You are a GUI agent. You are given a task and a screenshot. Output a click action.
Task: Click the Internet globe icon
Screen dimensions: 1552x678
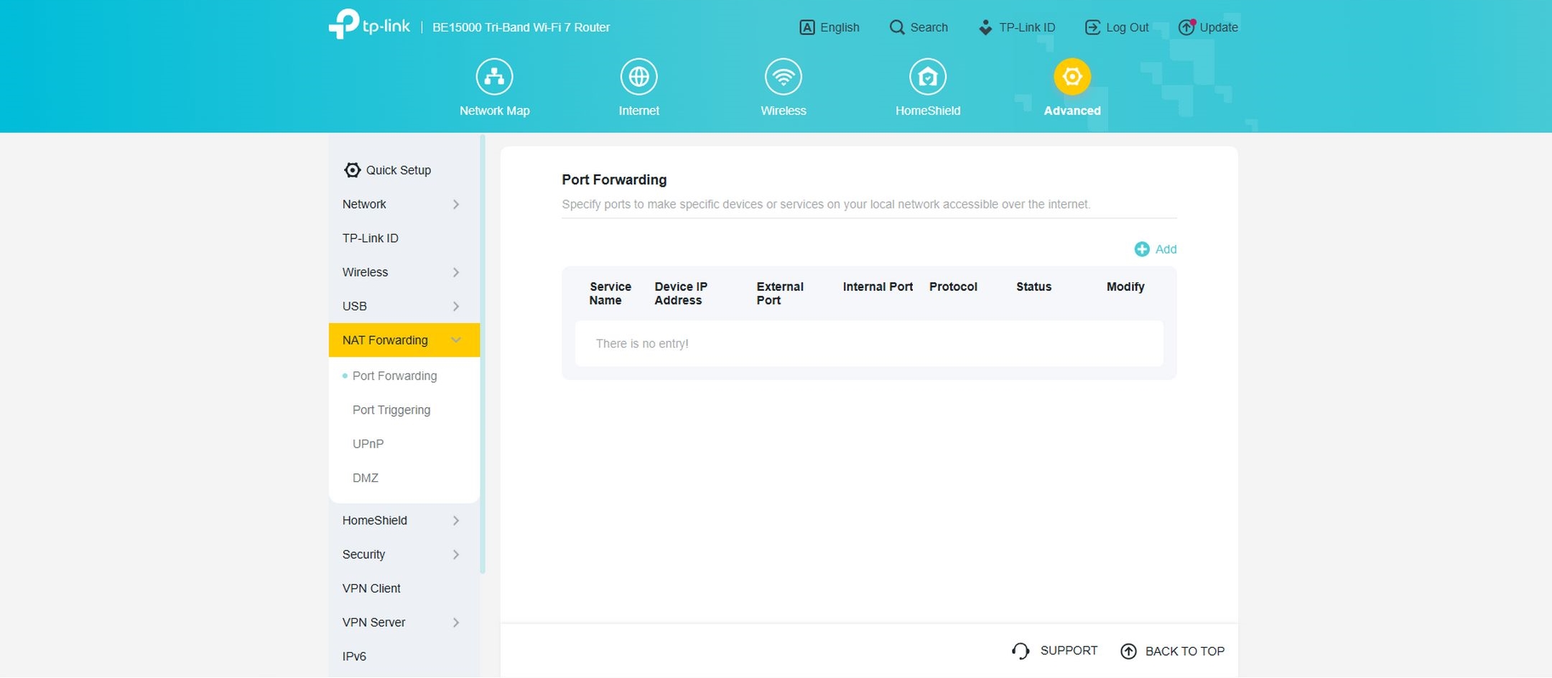coord(638,77)
